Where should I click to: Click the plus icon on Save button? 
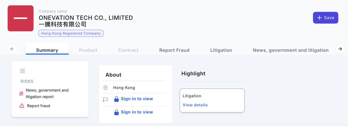[x=319, y=18]
